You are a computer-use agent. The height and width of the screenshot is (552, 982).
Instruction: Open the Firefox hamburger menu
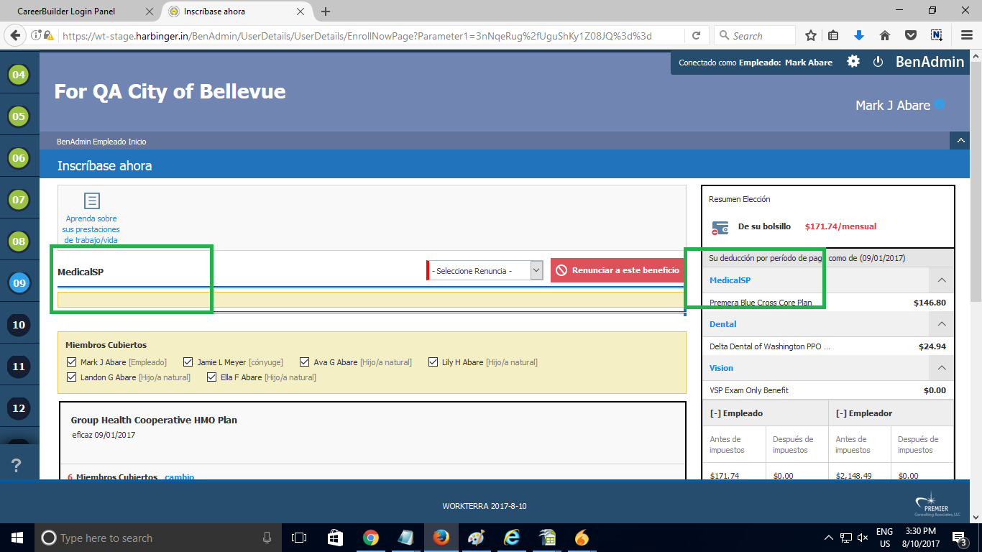[x=967, y=35]
